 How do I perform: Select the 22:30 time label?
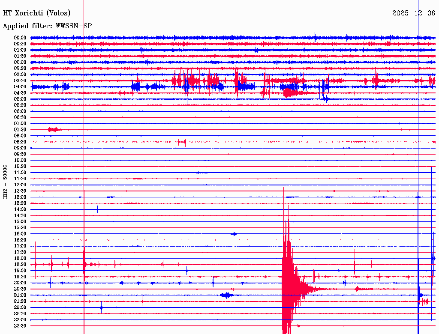(x=20, y=313)
